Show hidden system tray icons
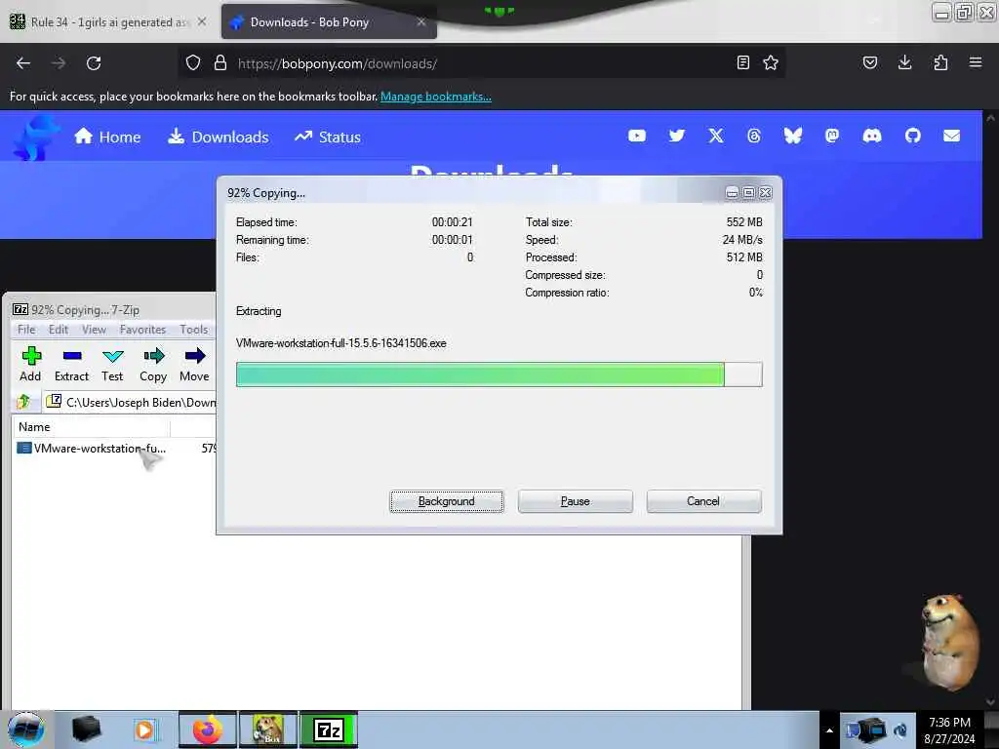This screenshot has width=999, height=749. pos(829,730)
